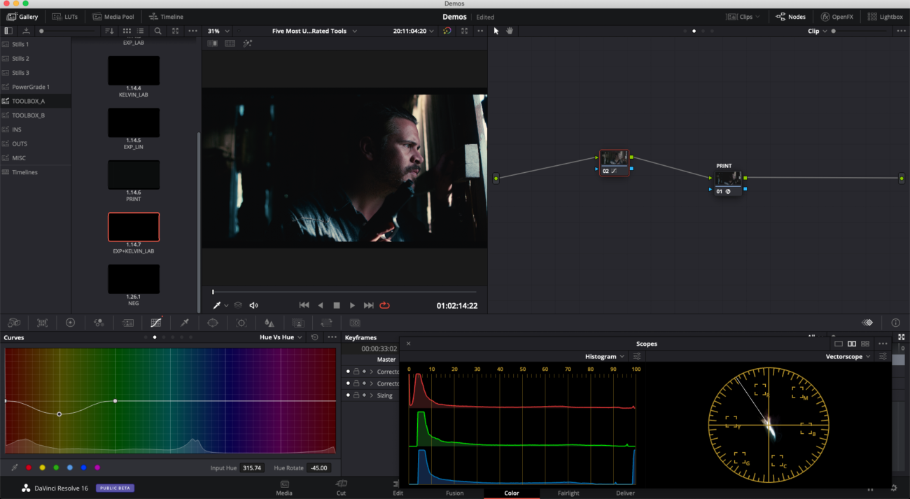Click the viewer magic wand highlight icon
The image size is (910, 499).
point(247,43)
